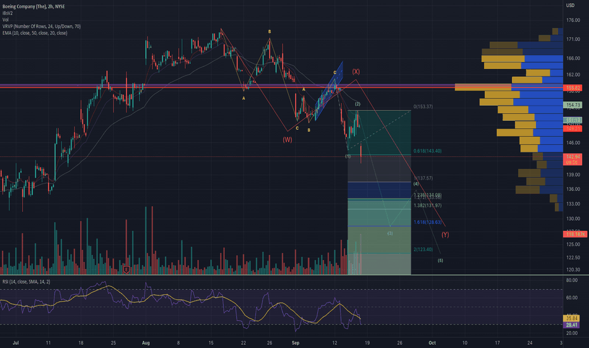Click Fibonacci level 0.618(143.40) label
Viewport: 589px width, 348px height.
427,151
